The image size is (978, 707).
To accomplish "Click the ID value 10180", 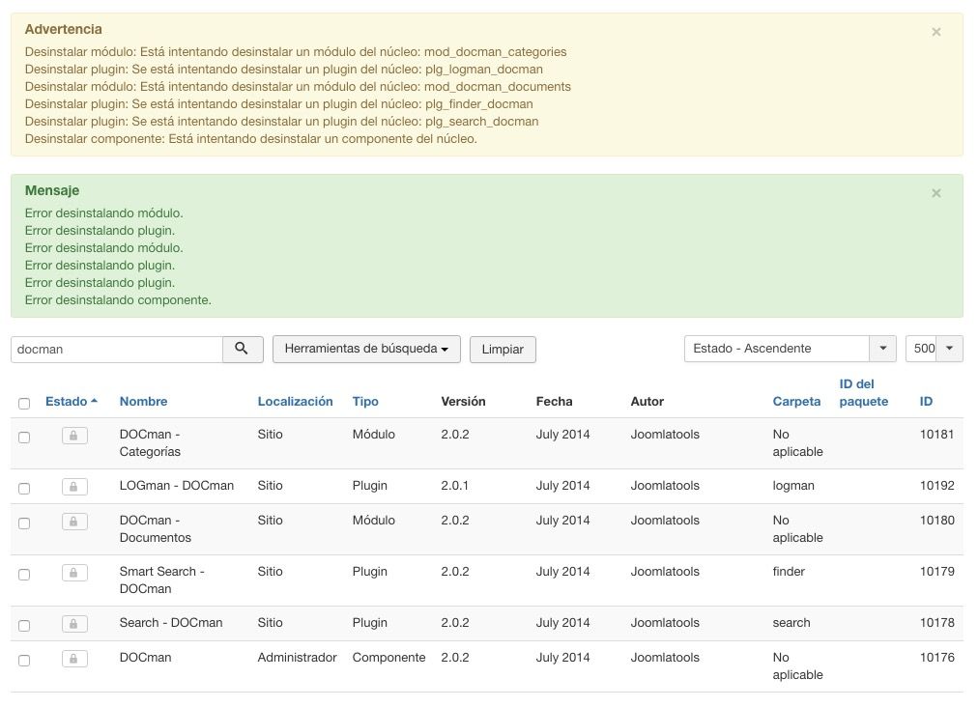I will pyautogui.click(x=936, y=521).
